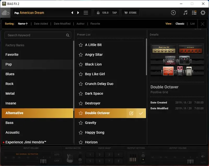Open the STORE button

[x=130, y=13]
